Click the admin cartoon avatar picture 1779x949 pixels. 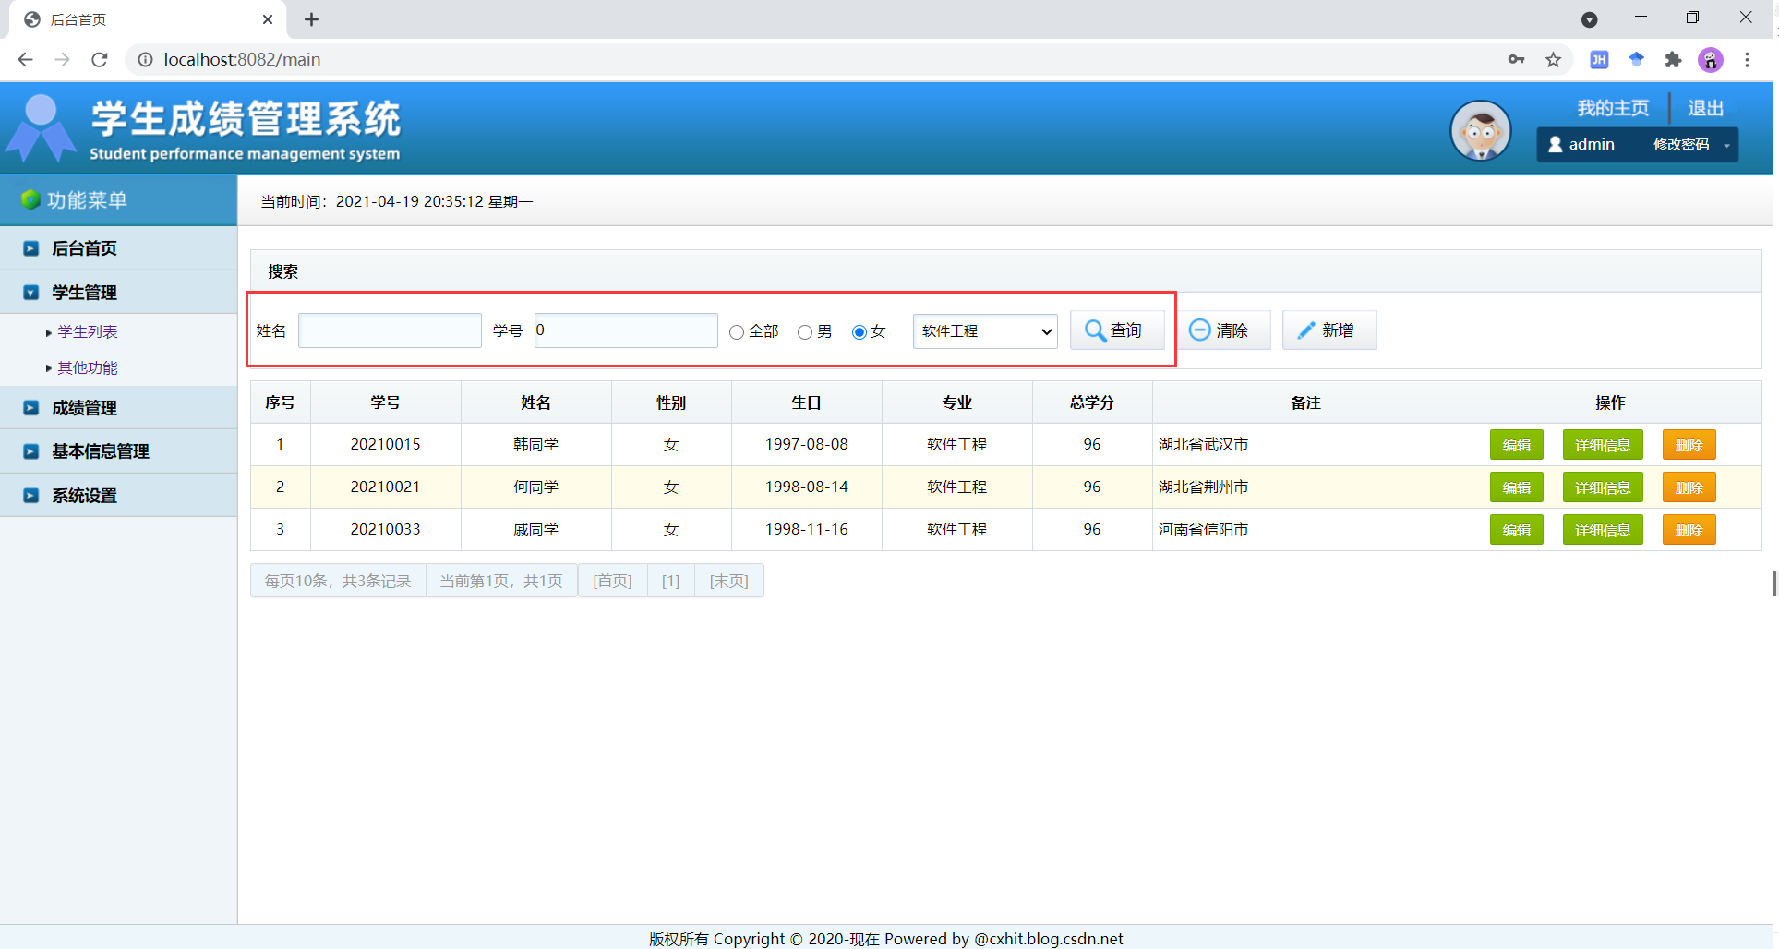[x=1481, y=130]
